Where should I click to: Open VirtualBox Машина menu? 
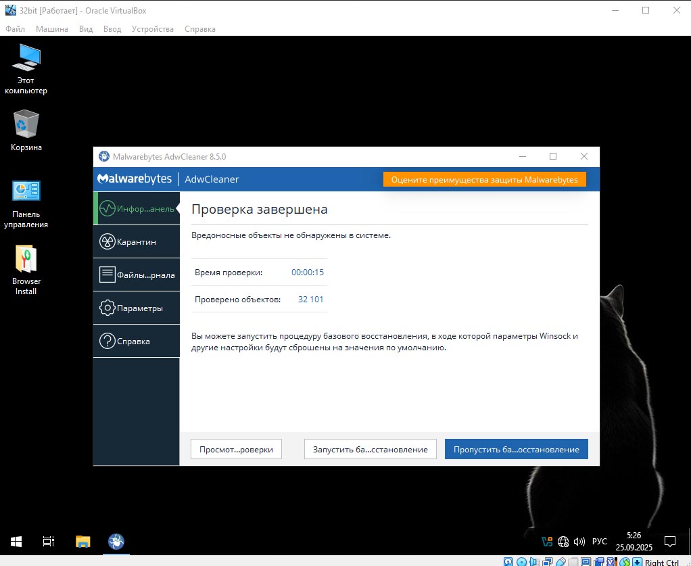click(52, 29)
